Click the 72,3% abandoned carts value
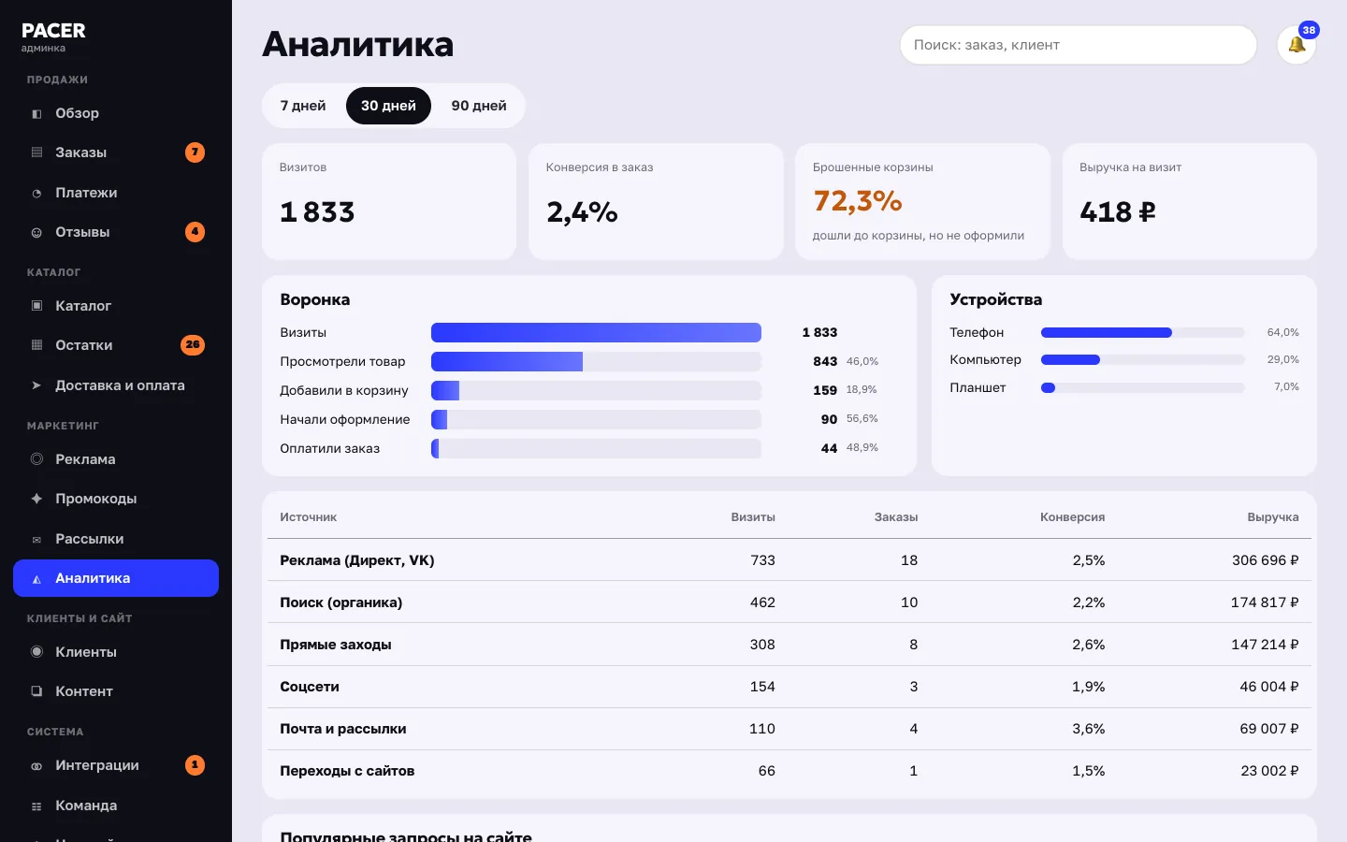This screenshot has height=842, width=1347. tap(858, 200)
